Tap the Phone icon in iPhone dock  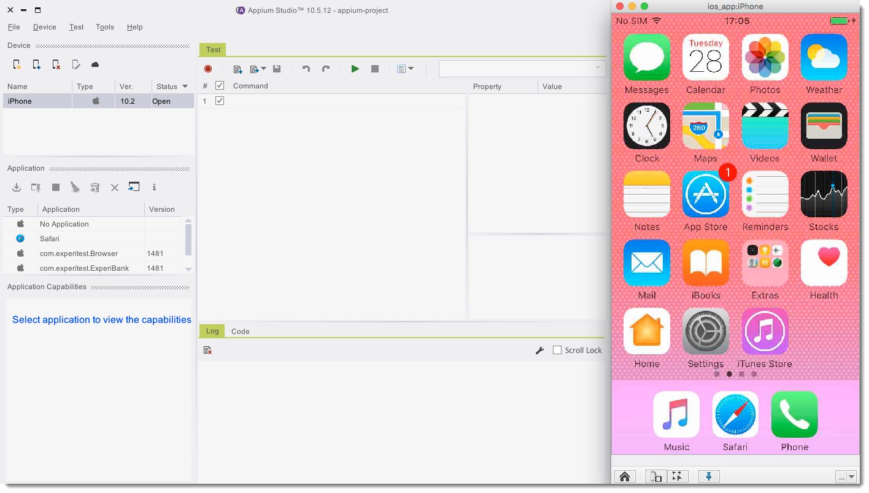coord(795,414)
